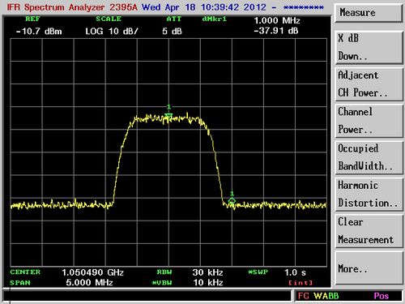Click Clear Measurement button

click(x=369, y=230)
